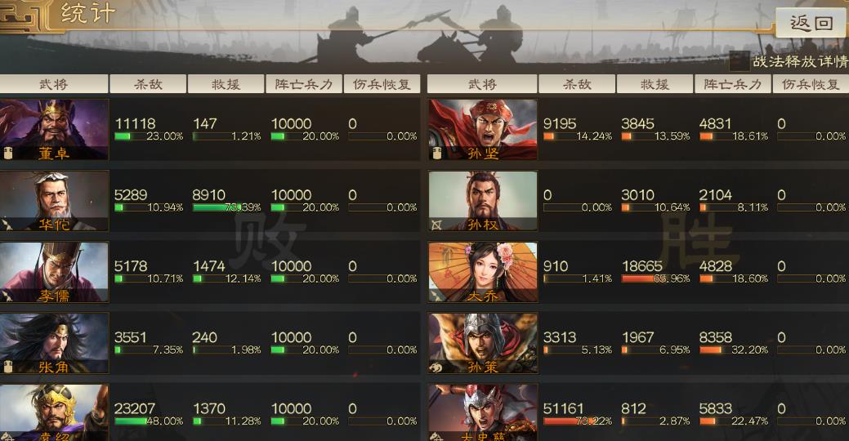Open 大乔's umbrella portrait thumbnail
The height and width of the screenshot is (441, 849).
click(x=483, y=272)
